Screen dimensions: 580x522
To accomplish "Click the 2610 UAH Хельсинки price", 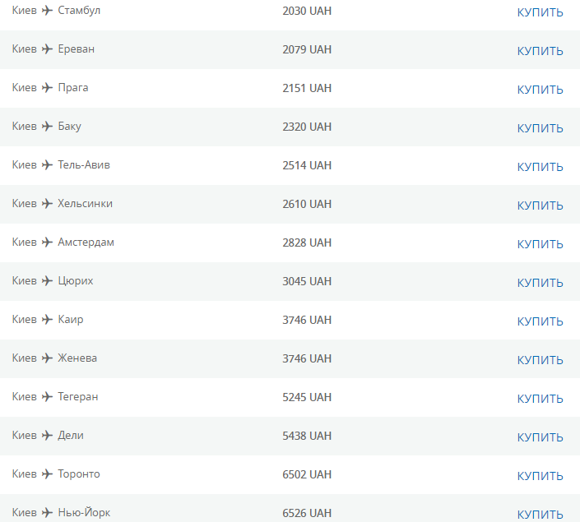I will (307, 204).
